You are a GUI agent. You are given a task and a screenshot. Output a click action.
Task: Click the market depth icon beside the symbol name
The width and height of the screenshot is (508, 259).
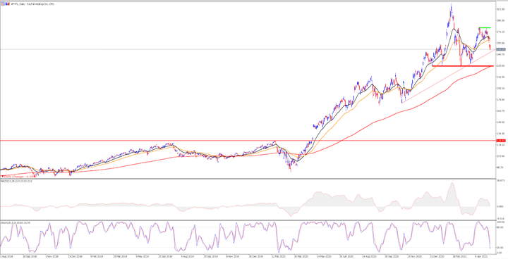[8, 4]
